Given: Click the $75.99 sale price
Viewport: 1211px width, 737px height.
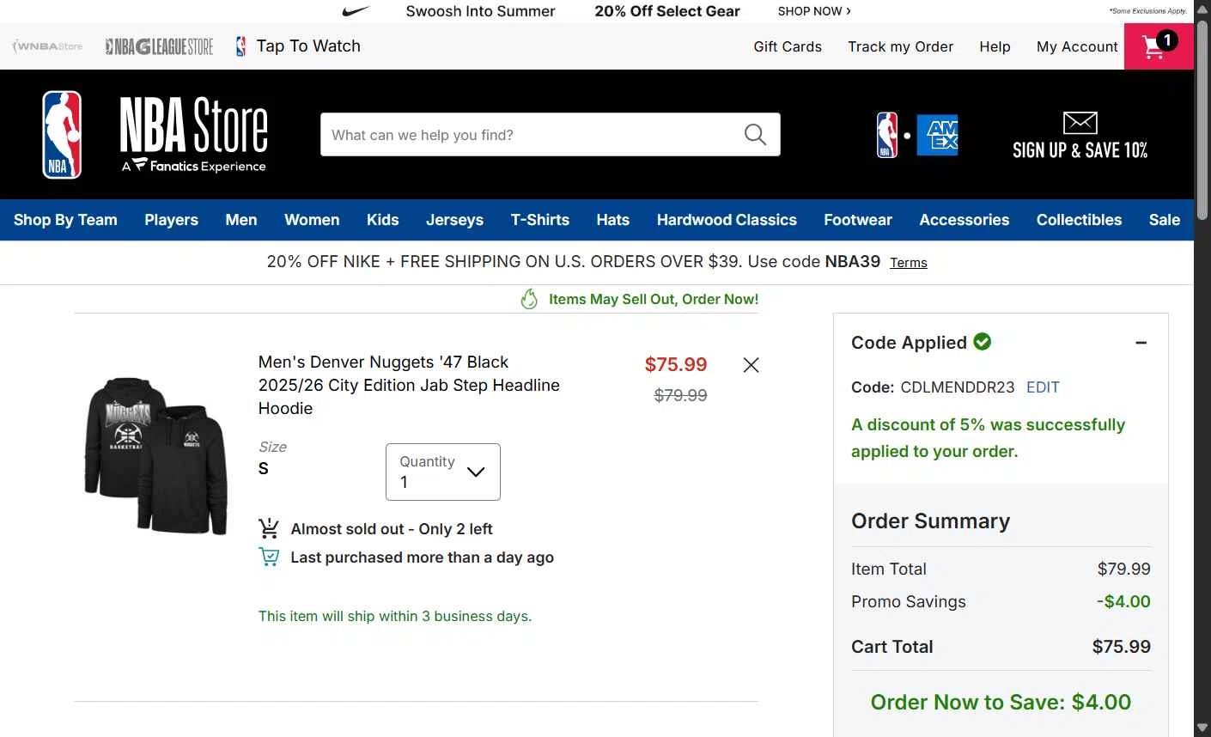Looking at the screenshot, I should pyautogui.click(x=676, y=364).
